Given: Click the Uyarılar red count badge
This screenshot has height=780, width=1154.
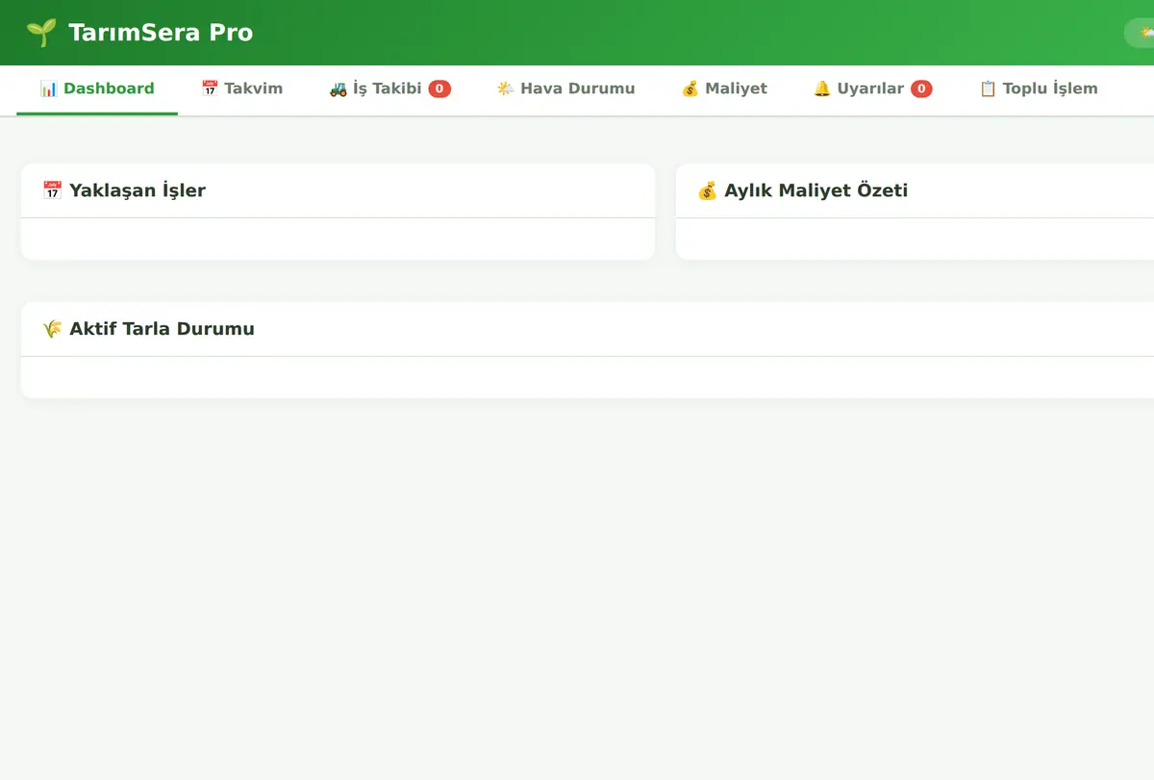Looking at the screenshot, I should [x=921, y=89].
